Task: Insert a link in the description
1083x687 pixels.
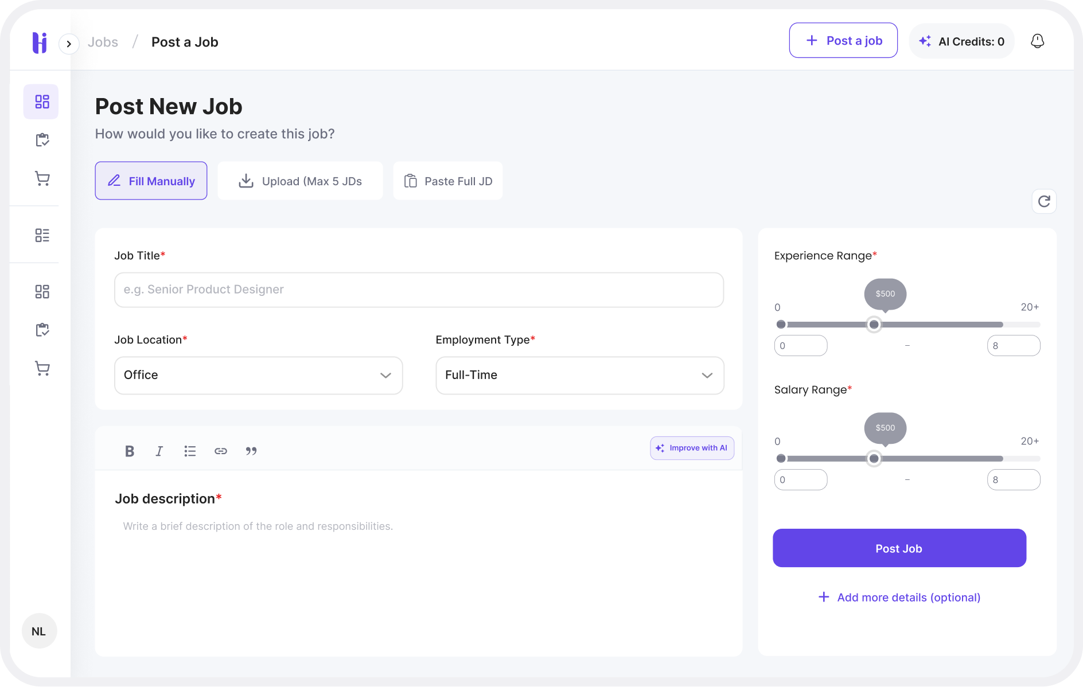Action: pyautogui.click(x=221, y=451)
